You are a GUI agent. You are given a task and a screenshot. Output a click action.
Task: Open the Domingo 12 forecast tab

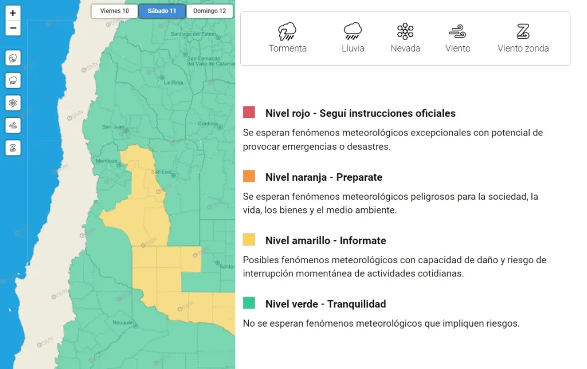click(x=209, y=11)
